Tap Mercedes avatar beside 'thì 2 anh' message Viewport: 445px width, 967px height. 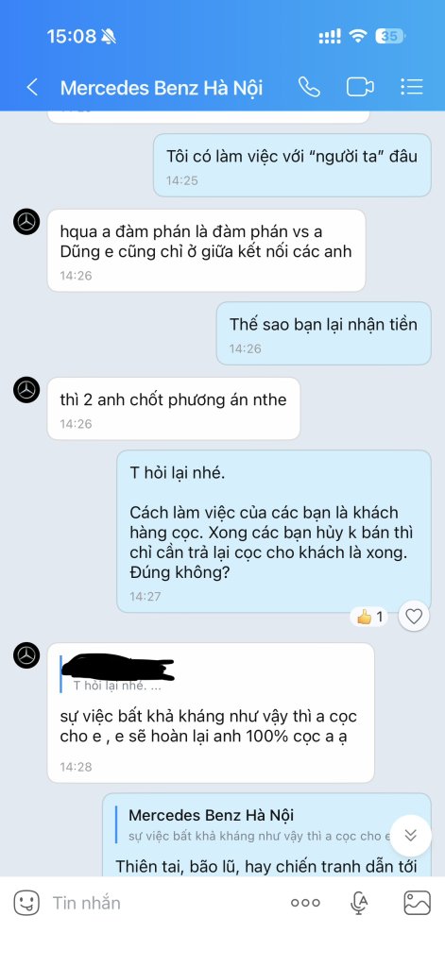point(26,390)
